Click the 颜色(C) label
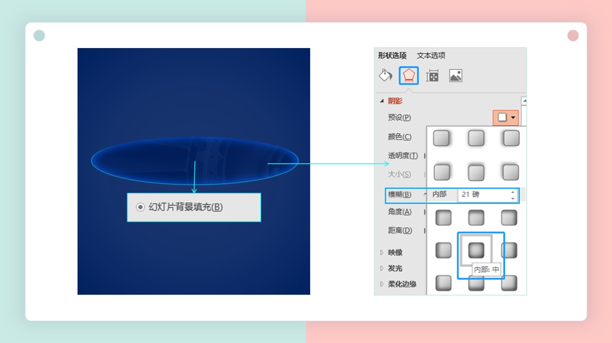The height and width of the screenshot is (343, 612). 399,137
